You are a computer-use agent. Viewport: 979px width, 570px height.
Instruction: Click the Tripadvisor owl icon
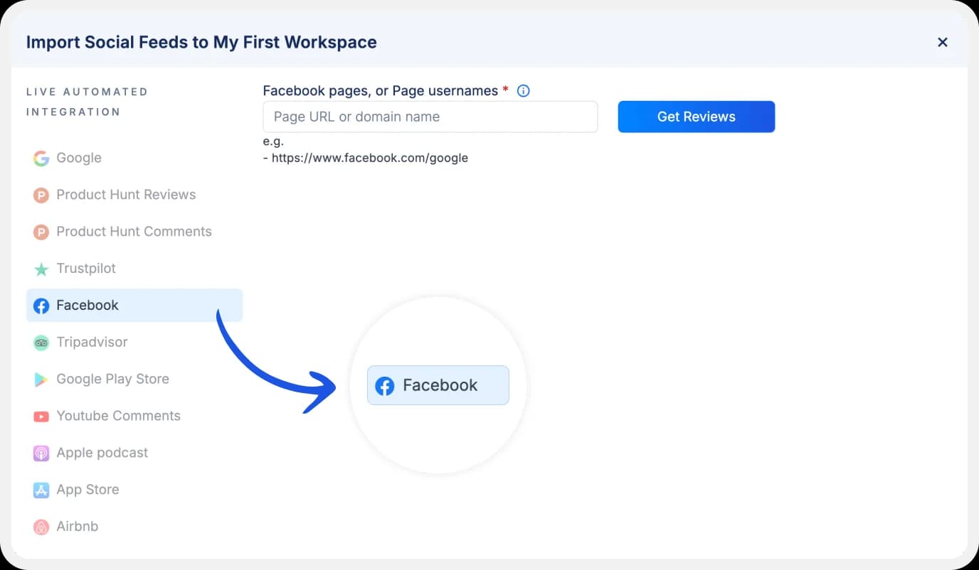[x=41, y=342]
